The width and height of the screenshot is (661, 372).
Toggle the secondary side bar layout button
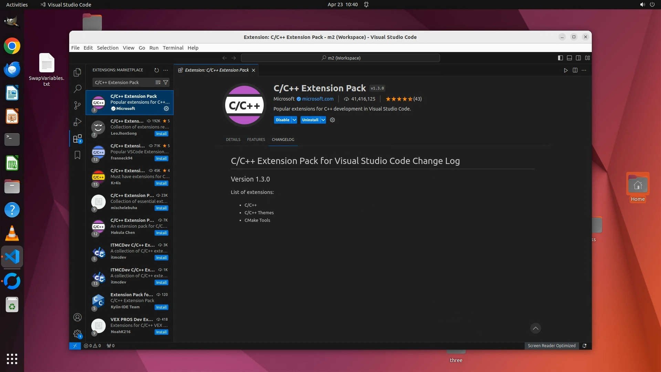(x=578, y=58)
